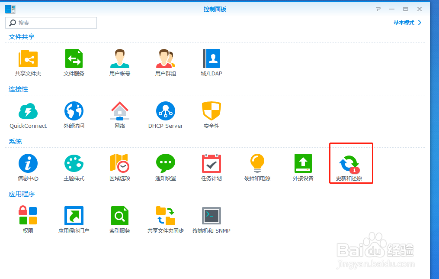Open the 外接设备 external devices icon
The height and width of the screenshot is (279, 439).
coord(303,163)
